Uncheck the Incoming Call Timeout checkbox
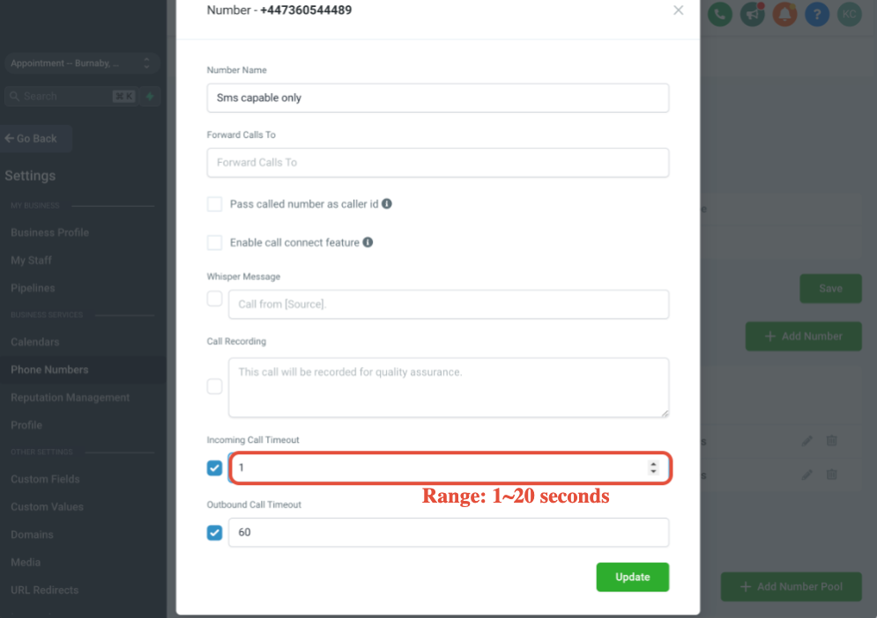 point(215,467)
